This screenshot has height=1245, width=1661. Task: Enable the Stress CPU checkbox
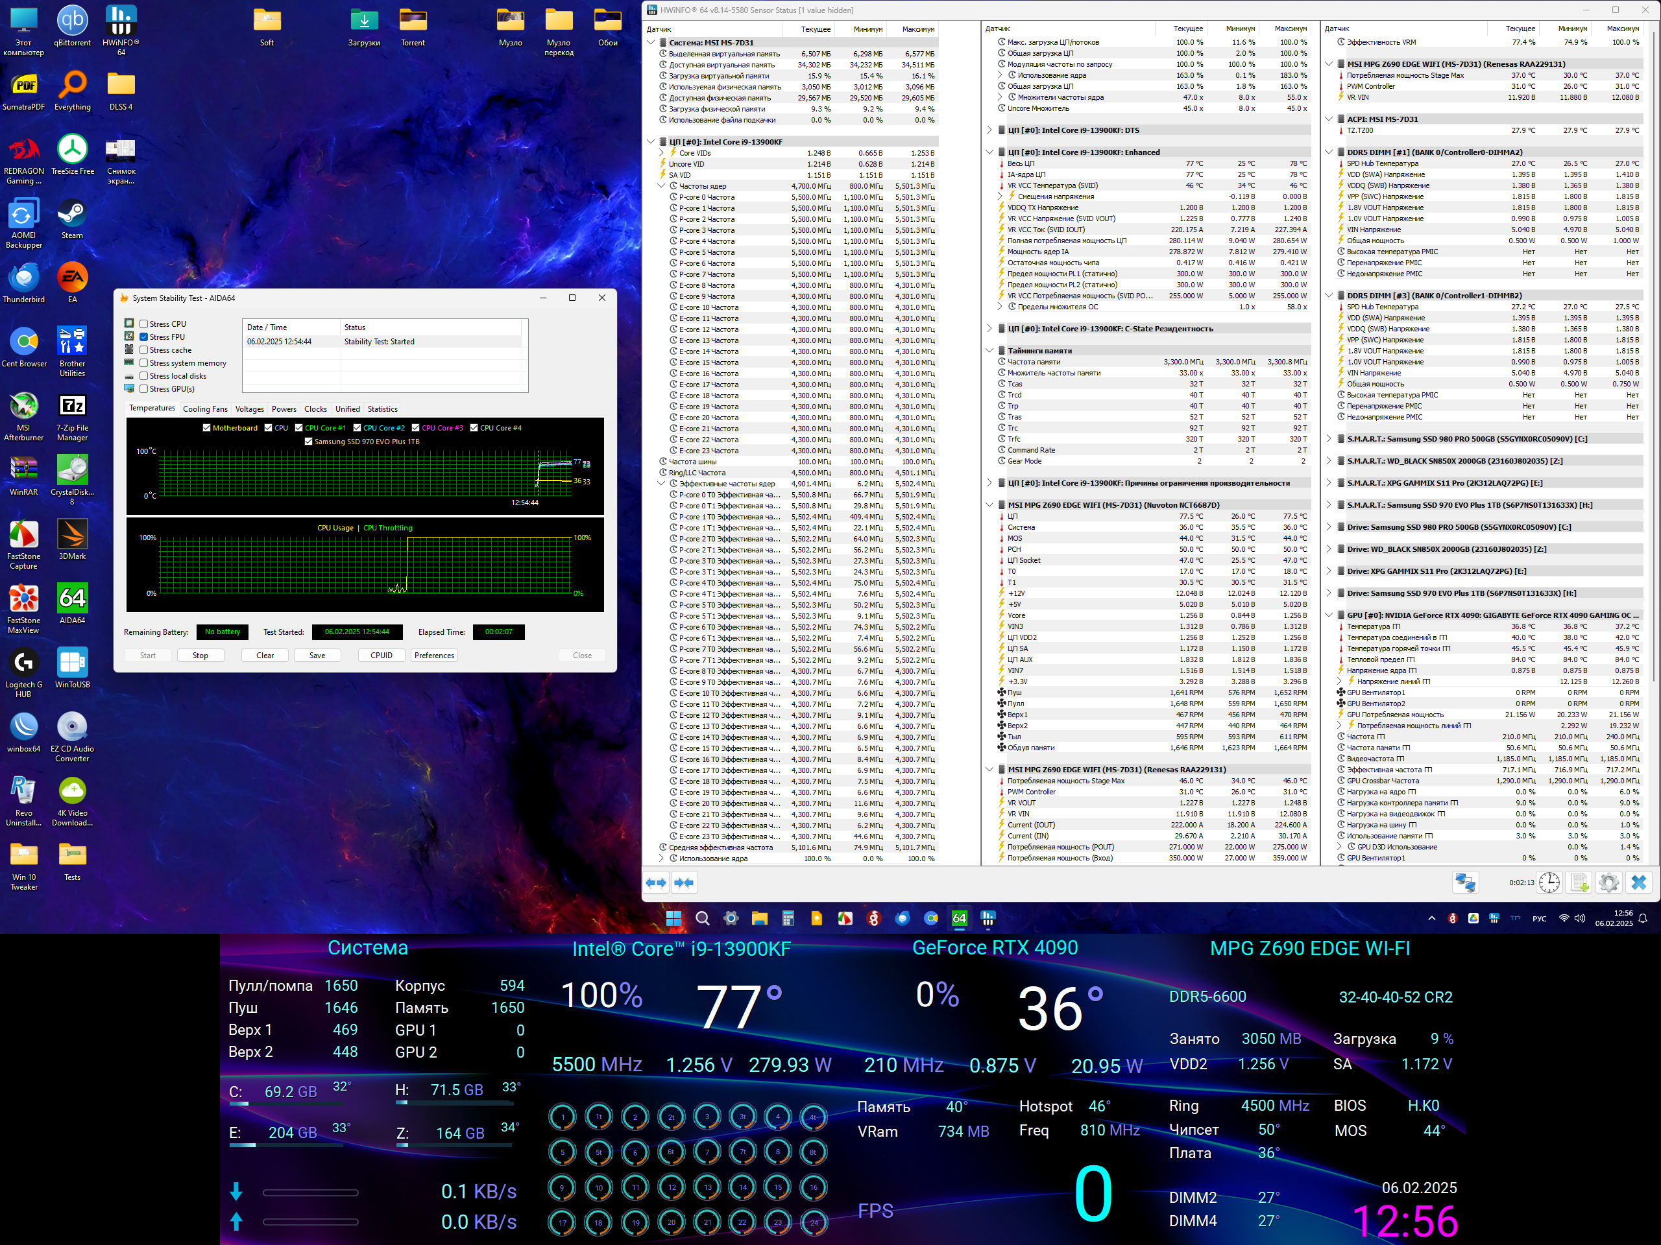point(143,324)
